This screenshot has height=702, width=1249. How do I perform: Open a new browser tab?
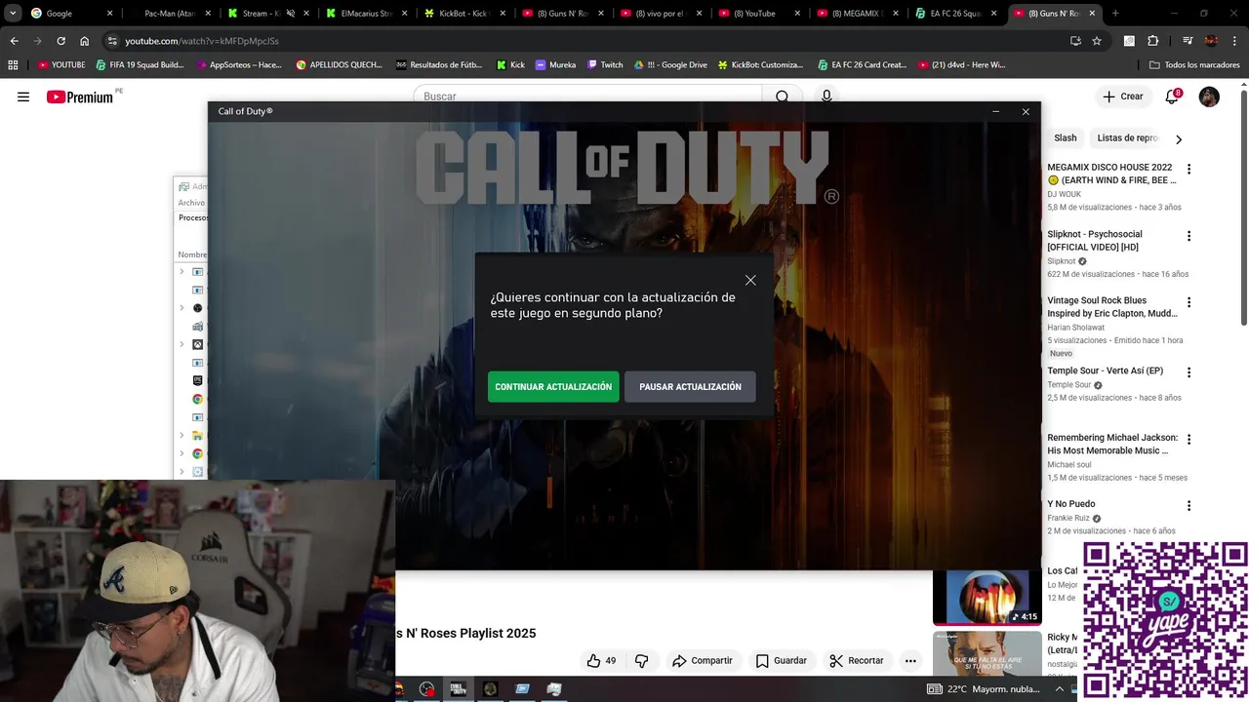pos(1115,14)
